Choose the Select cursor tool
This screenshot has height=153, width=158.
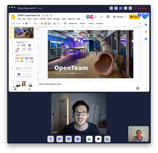(42, 23)
